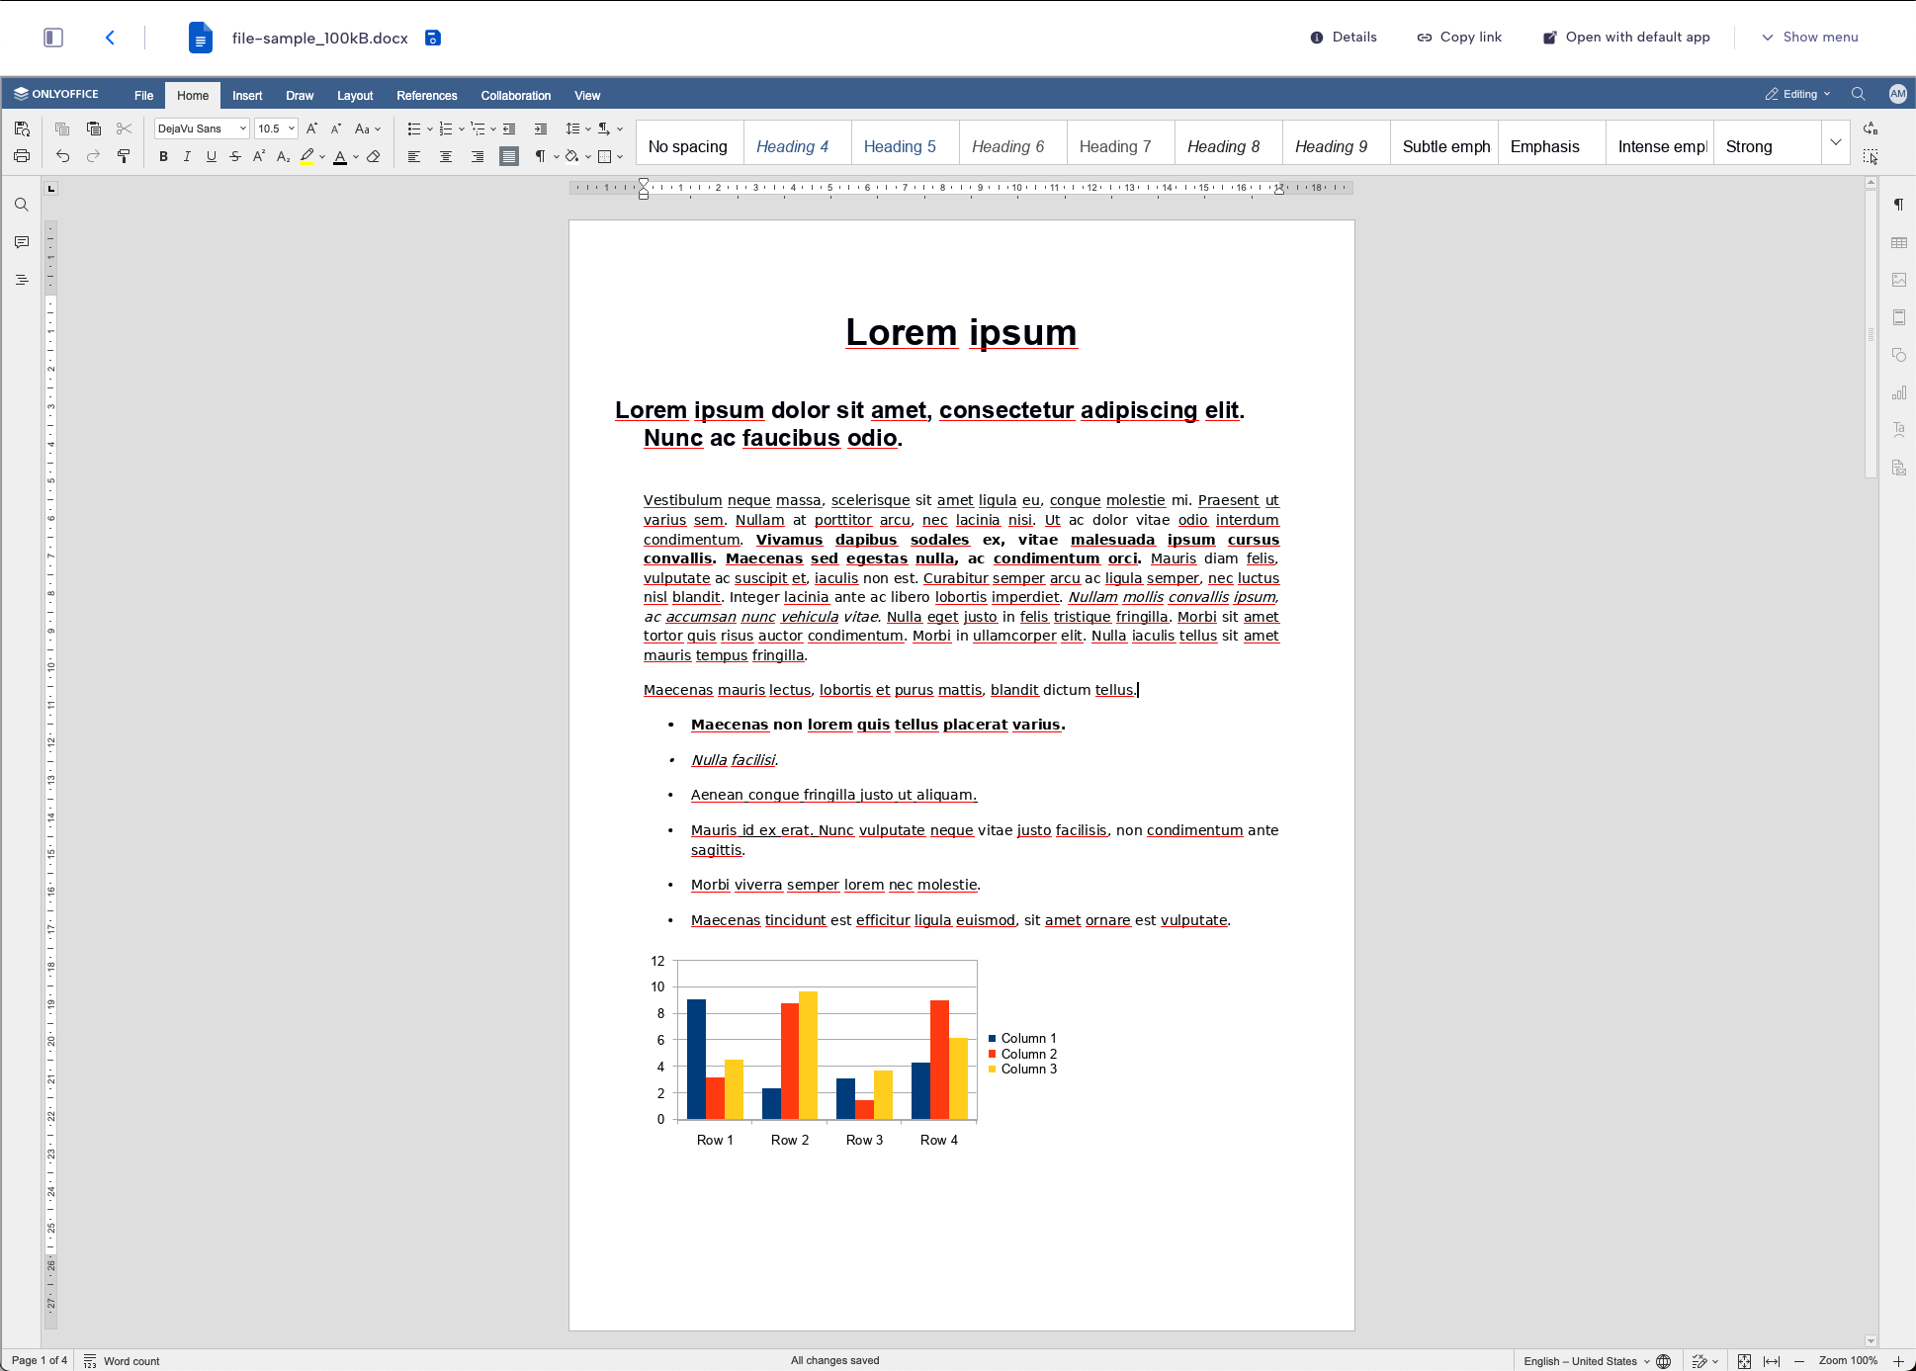Viewport: 1916px width, 1371px height.
Task: Decrease font size with the smaller A
Action: coord(335,129)
